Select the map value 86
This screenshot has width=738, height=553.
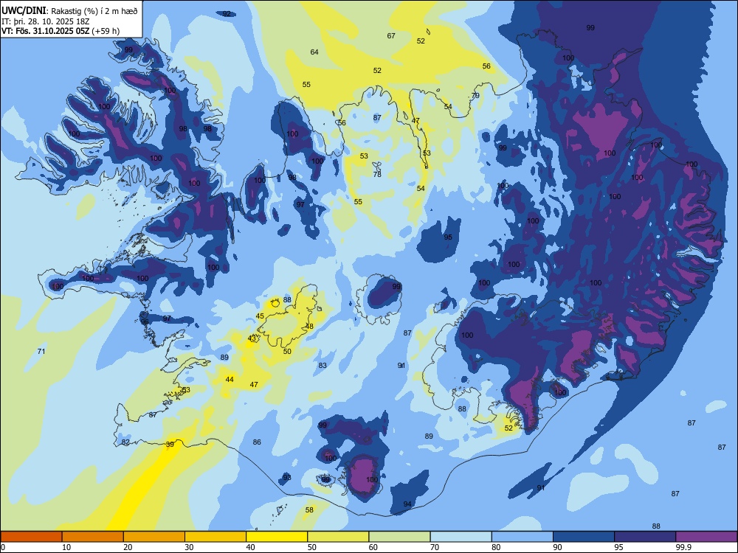[257, 442]
